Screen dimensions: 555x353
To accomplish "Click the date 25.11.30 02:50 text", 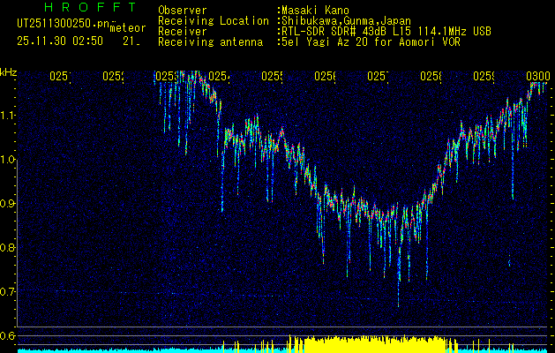I will point(60,41).
